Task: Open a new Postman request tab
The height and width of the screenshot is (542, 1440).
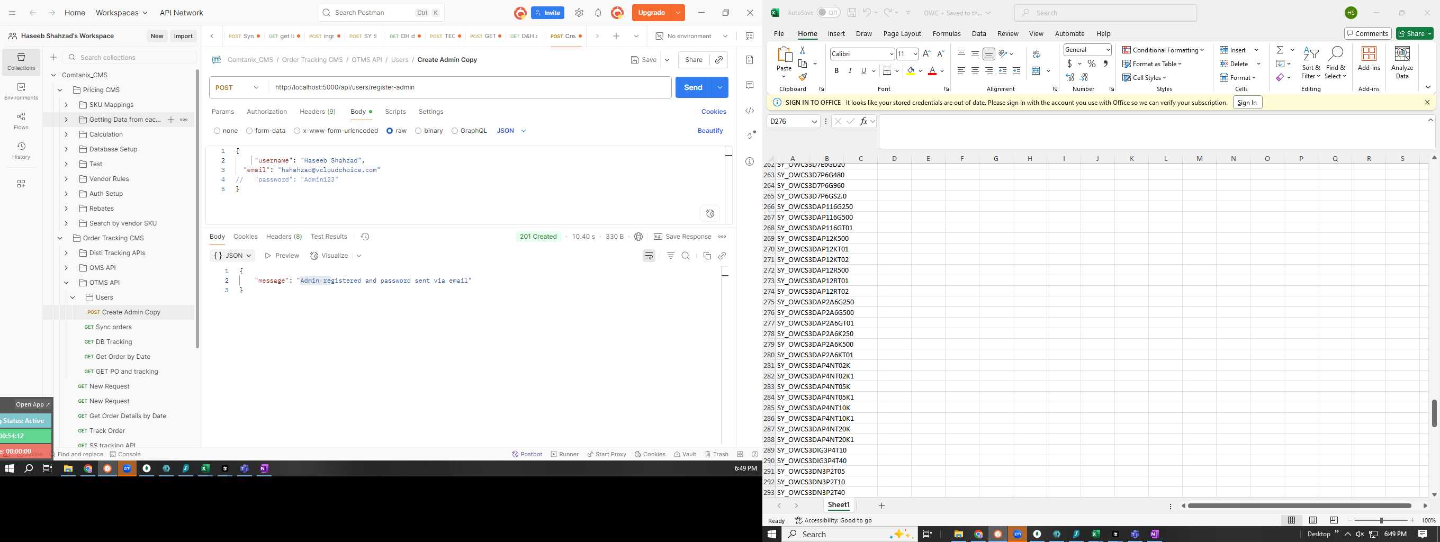Action: pyautogui.click(x=616, y=37)
